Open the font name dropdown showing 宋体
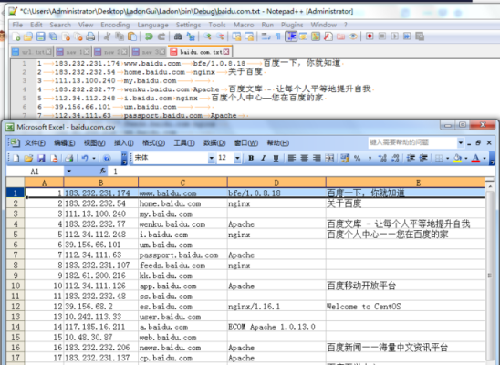This screenshot has height=365, width=500. (211, 158)
